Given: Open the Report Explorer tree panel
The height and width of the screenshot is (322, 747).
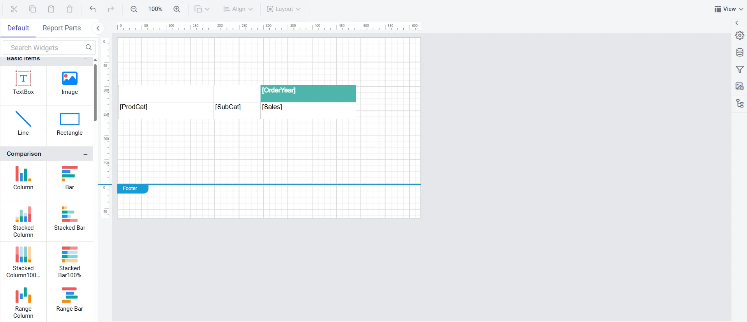Looking at the screenshot, I should pyautogui.click(x=740, y=104).
